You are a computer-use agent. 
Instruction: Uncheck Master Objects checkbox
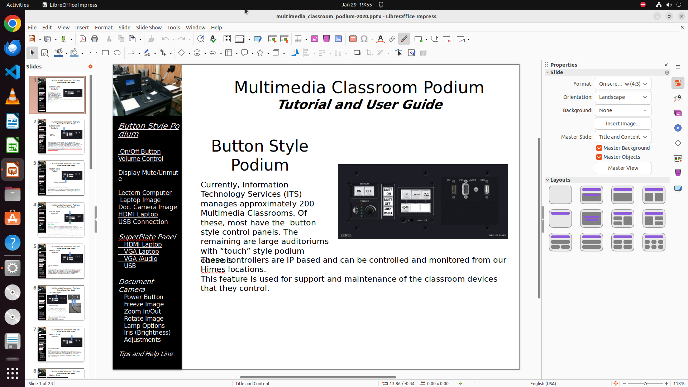click(x=599, y=157)
